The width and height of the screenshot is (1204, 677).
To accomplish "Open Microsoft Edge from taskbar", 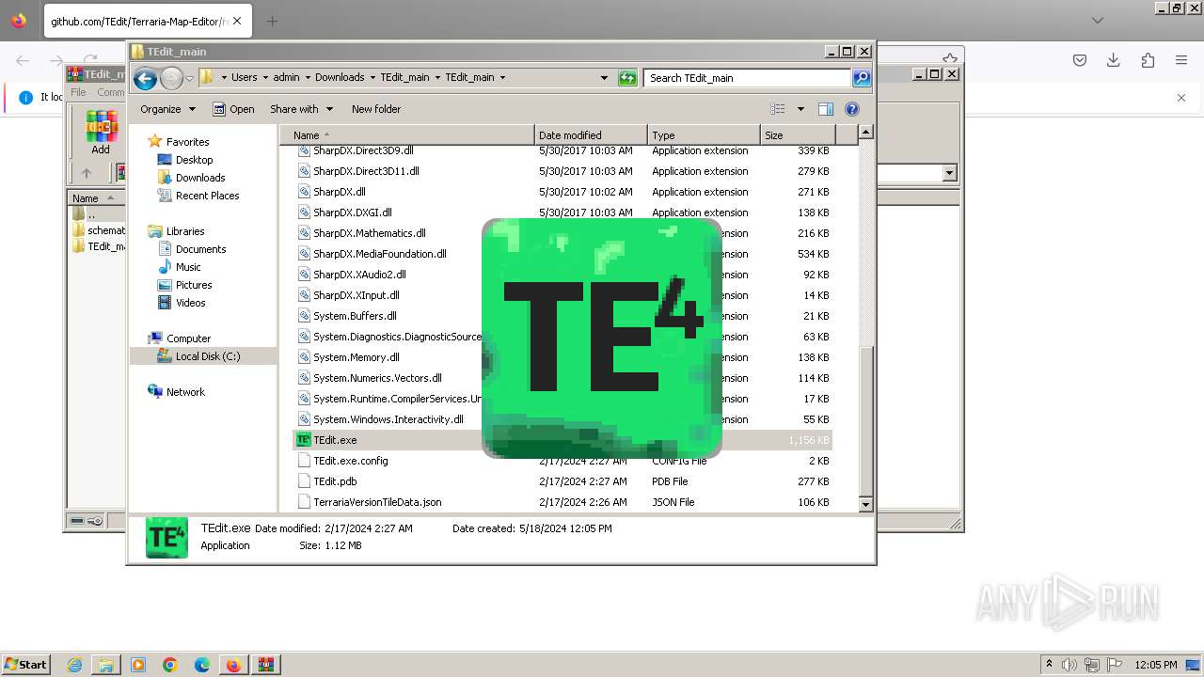I will tap(202, 665).
